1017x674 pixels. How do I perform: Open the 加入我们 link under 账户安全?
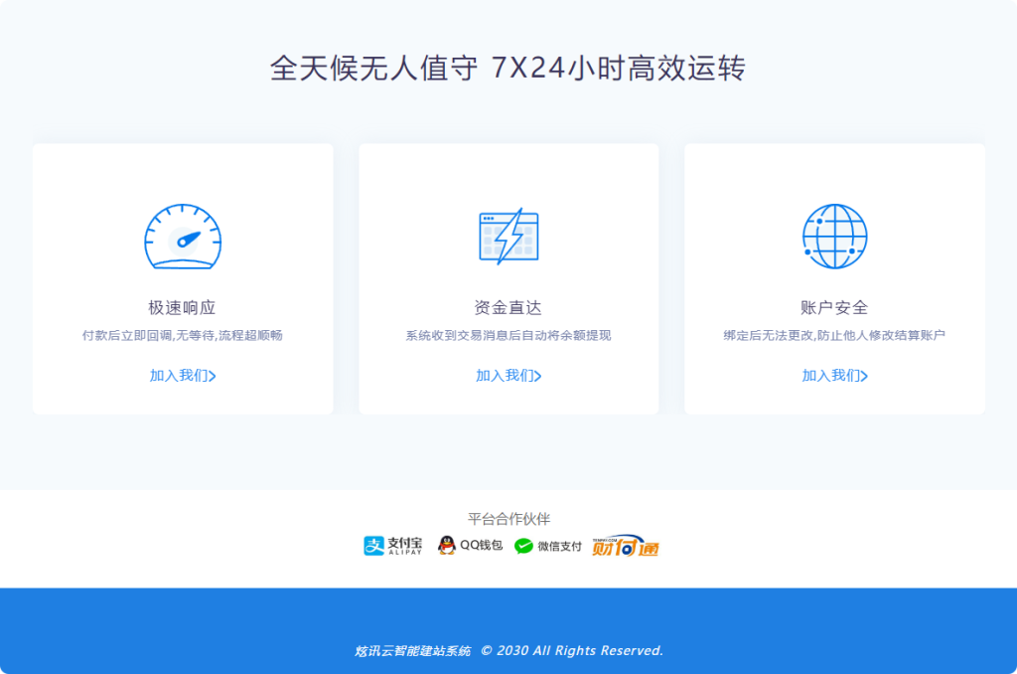coord(830,376)
